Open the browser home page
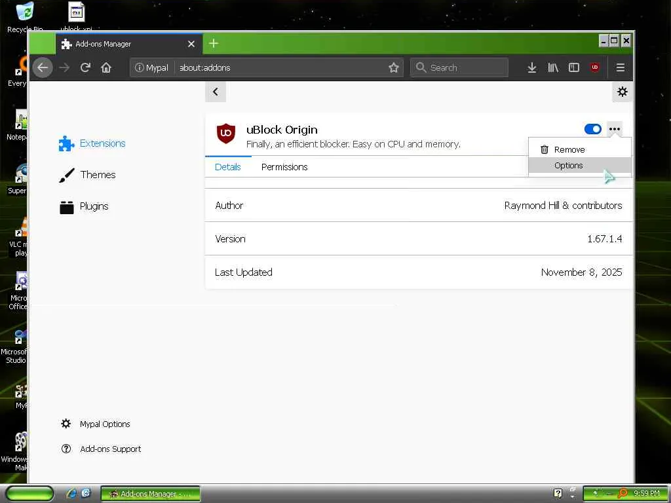The height and width of the screenshot is (503, 671). [x=106, y=67]
